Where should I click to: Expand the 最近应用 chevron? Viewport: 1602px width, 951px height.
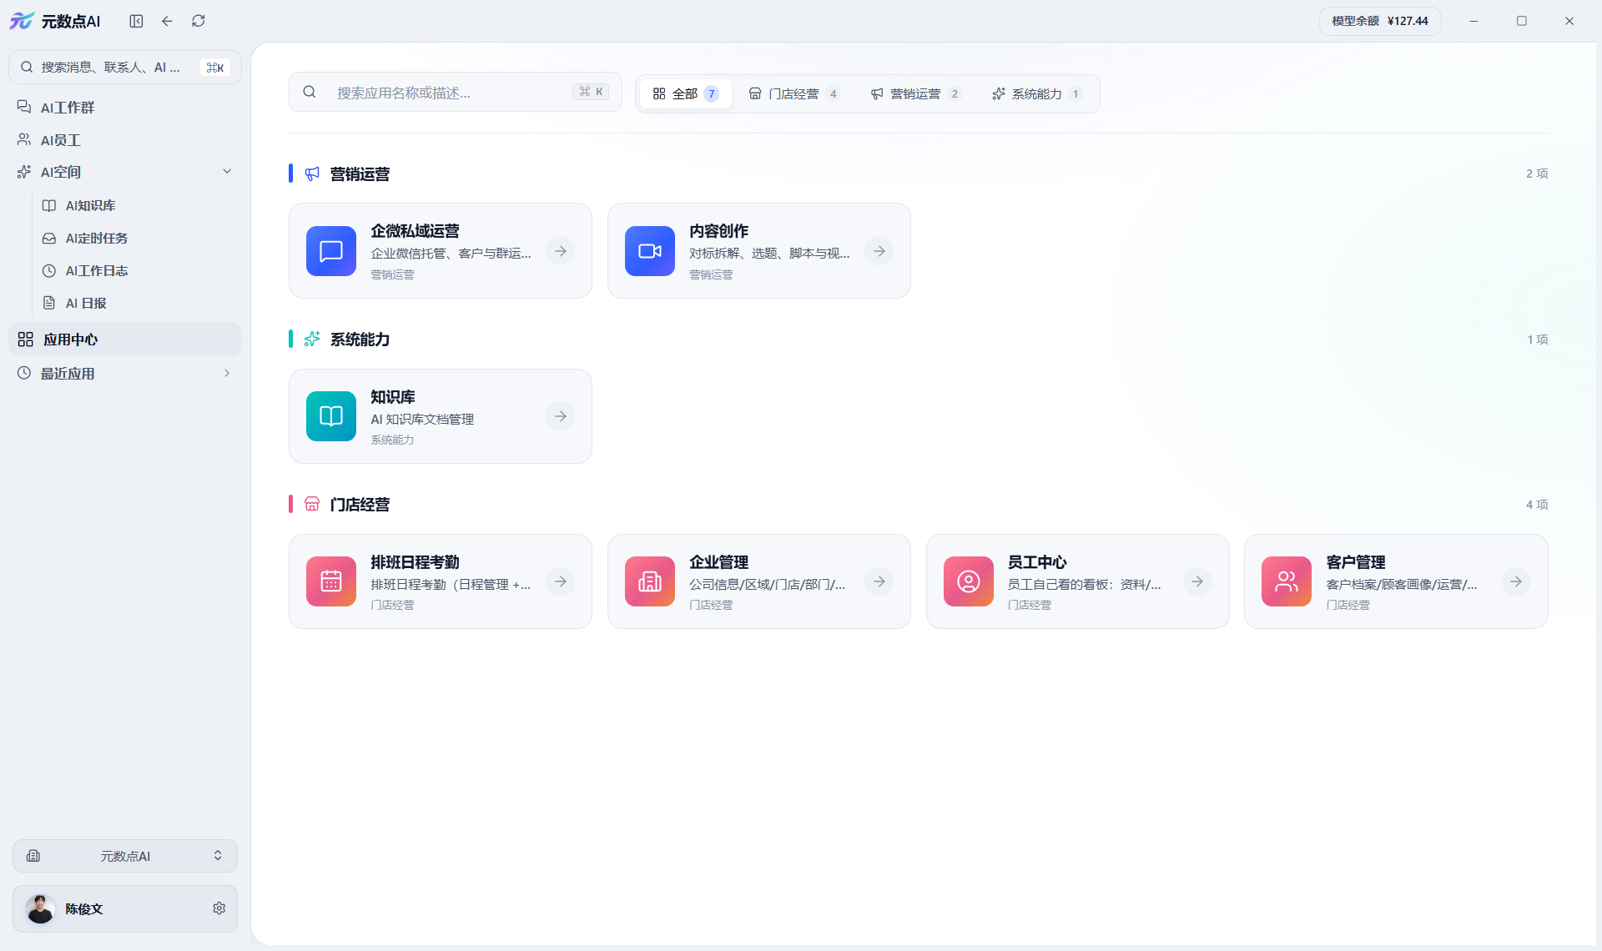click(227, 373)
